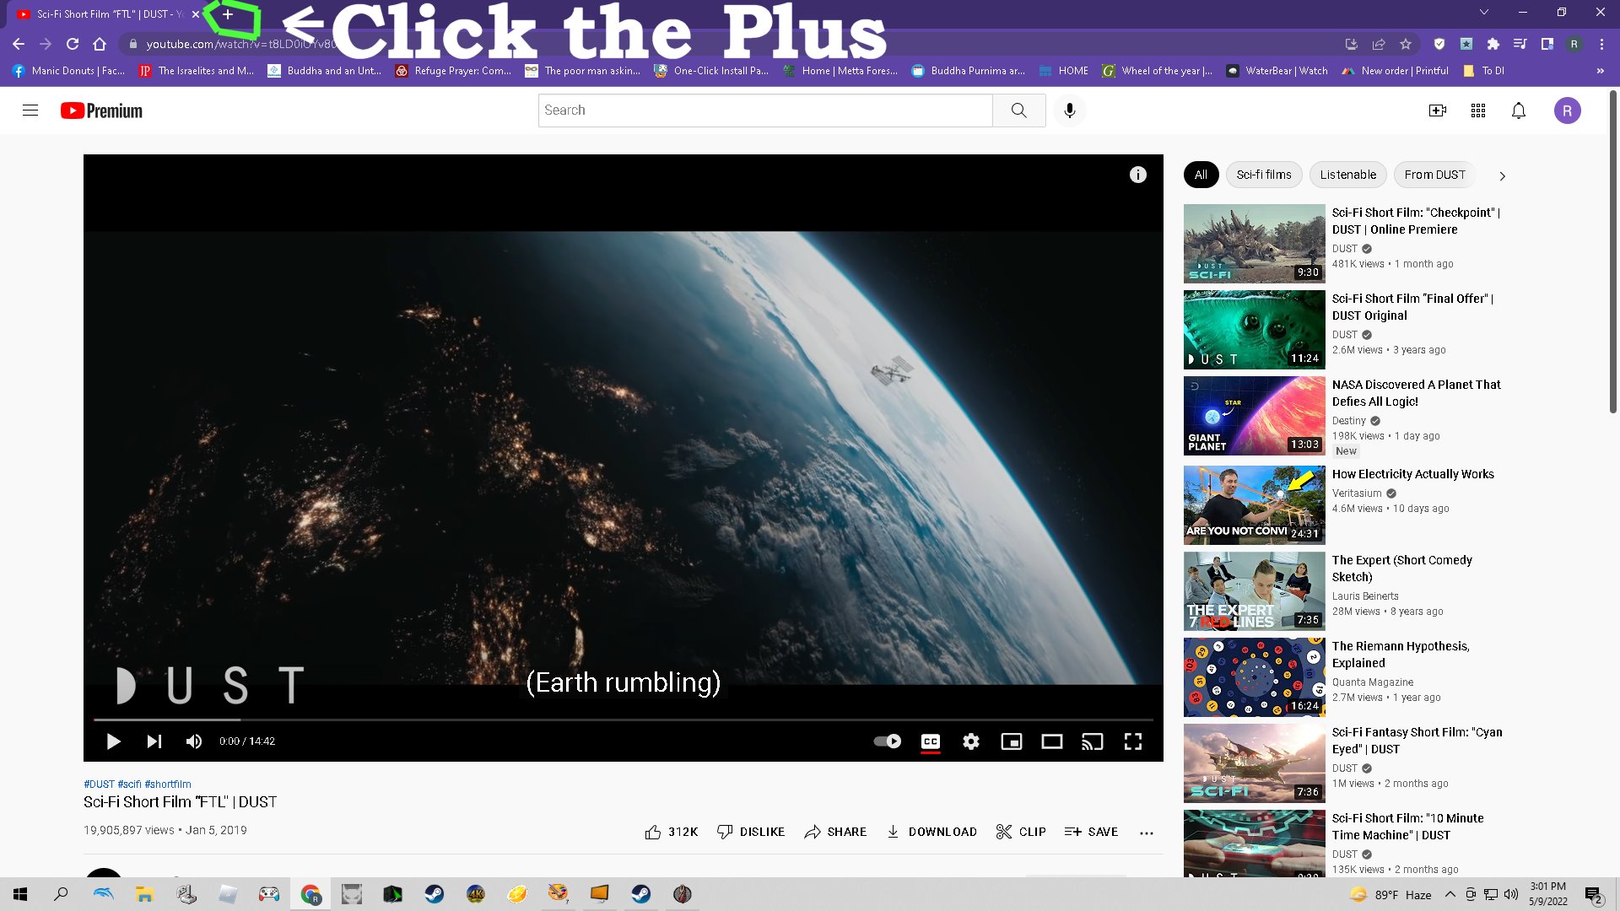The height and width of the screenshot is (911, 1620).
Task: Create a clip of video
Action: pyautogui.click(x=1021, y=832)
